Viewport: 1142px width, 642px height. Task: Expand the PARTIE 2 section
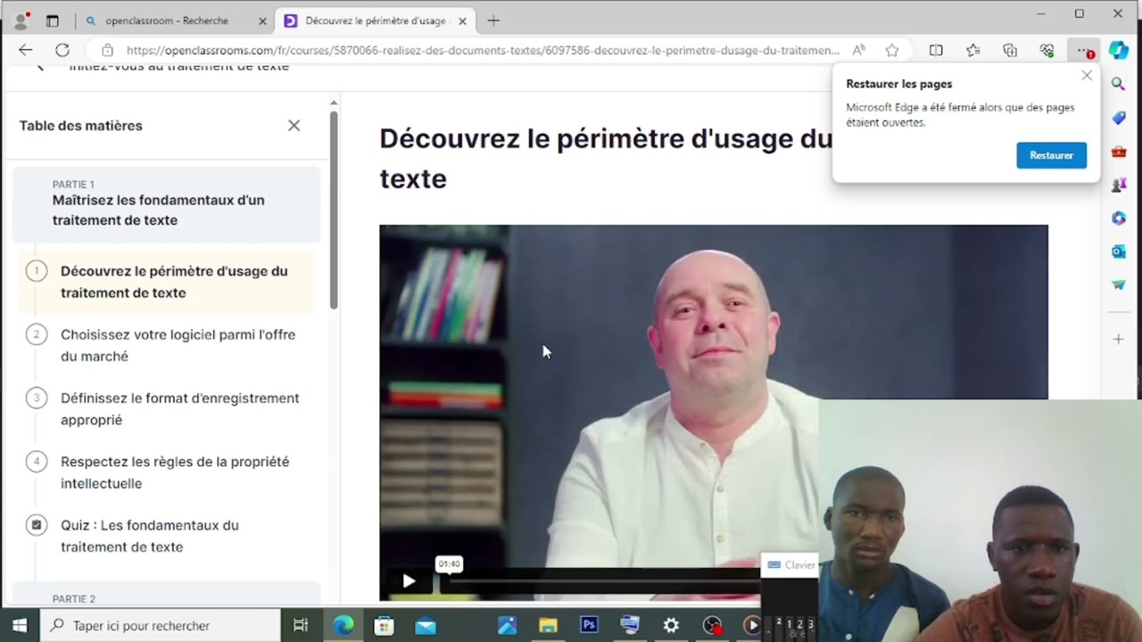(166, 595)
